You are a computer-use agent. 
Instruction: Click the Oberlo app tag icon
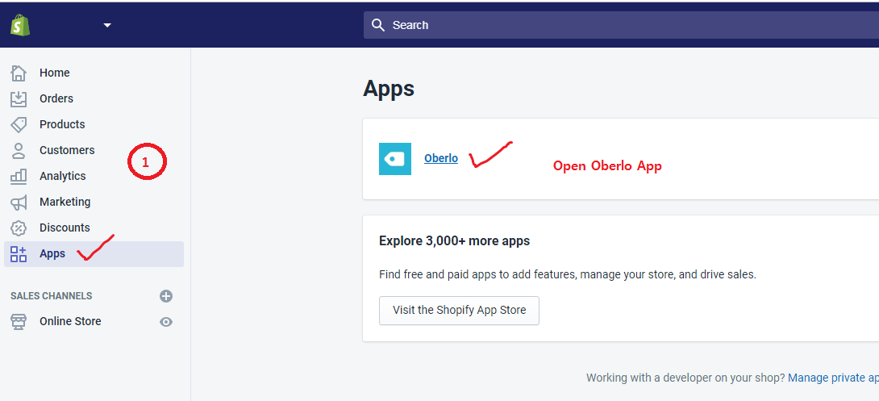pyautogui.click(x=394, y=159)
